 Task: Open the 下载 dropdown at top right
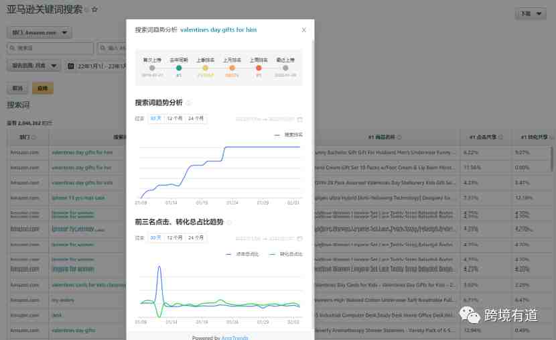(x=531, y=14)
